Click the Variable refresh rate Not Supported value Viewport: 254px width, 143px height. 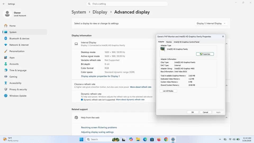coord(112,60)
